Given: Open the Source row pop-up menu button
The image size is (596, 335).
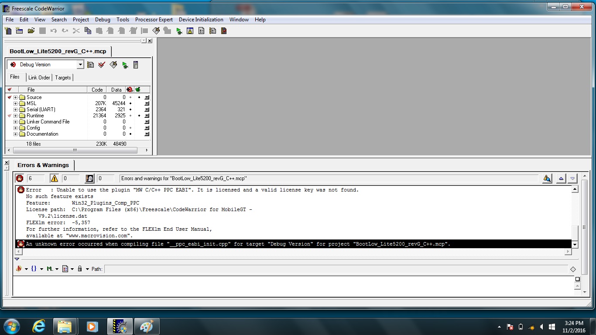Looking at the screenshot, I should pyautogui.click(x=147, y=97).
